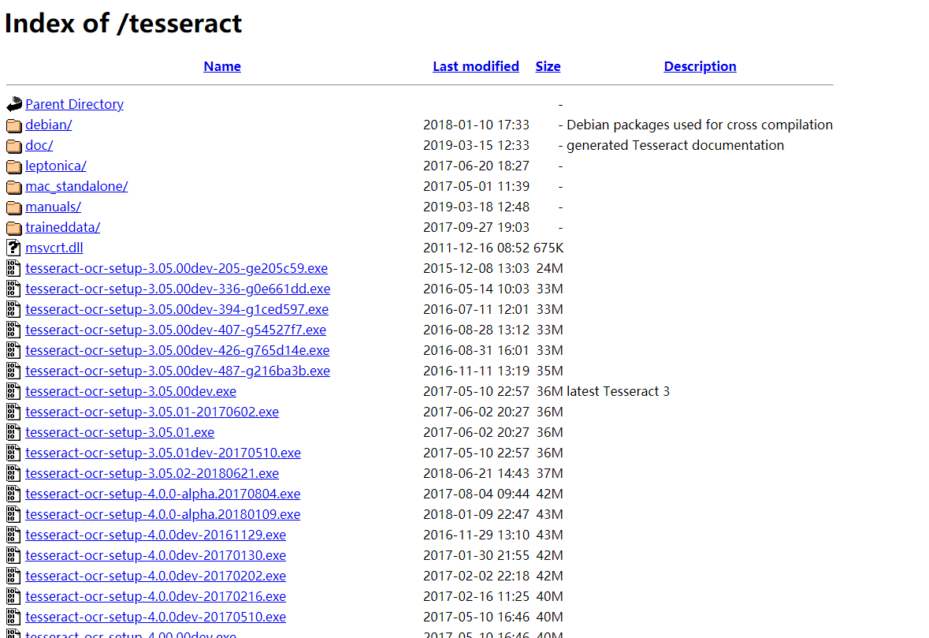This screenshot has height=638, width=929.
Task: Sort listing by the Size column header
Action: pos(548,66)
